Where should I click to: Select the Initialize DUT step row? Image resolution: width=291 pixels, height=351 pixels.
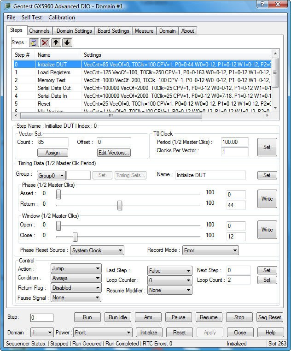(142, 65)
